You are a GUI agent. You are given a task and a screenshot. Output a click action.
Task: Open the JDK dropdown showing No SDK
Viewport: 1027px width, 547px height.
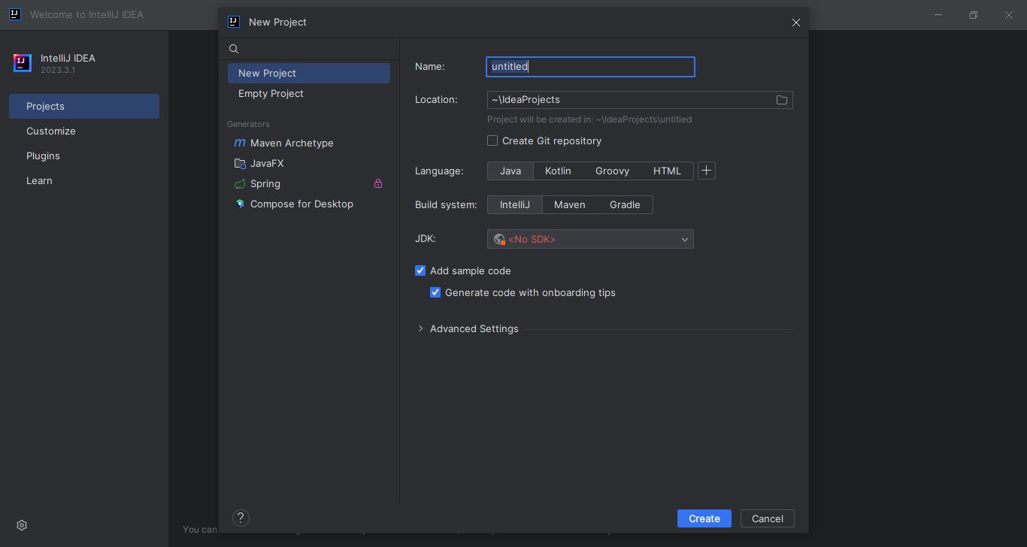pos(590,239)
